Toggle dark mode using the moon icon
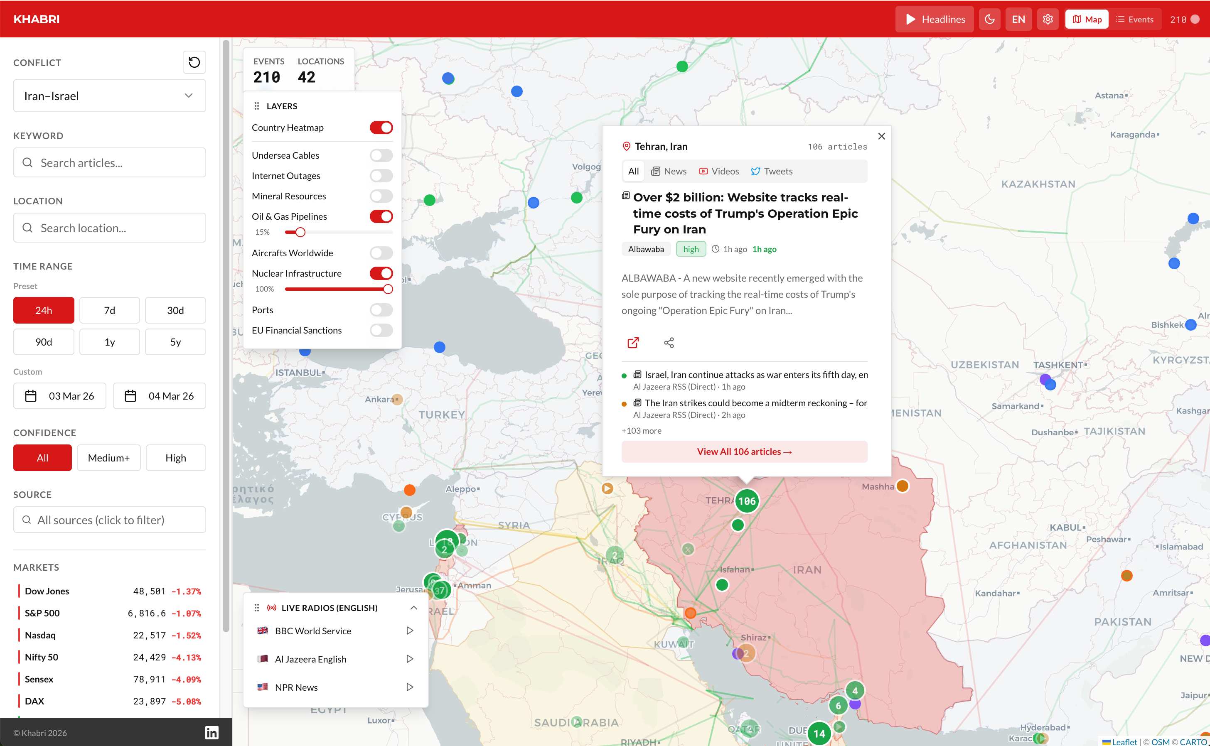The image size is (1210, 746). pos(990,19)
